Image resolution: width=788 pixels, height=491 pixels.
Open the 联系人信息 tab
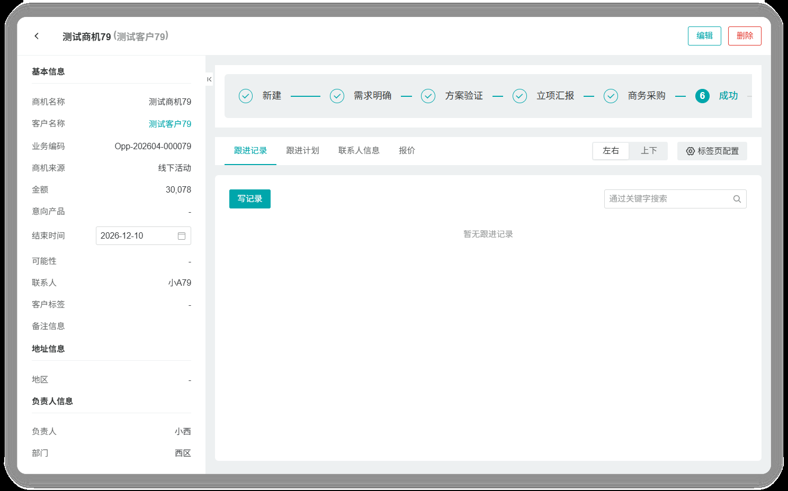359,151
